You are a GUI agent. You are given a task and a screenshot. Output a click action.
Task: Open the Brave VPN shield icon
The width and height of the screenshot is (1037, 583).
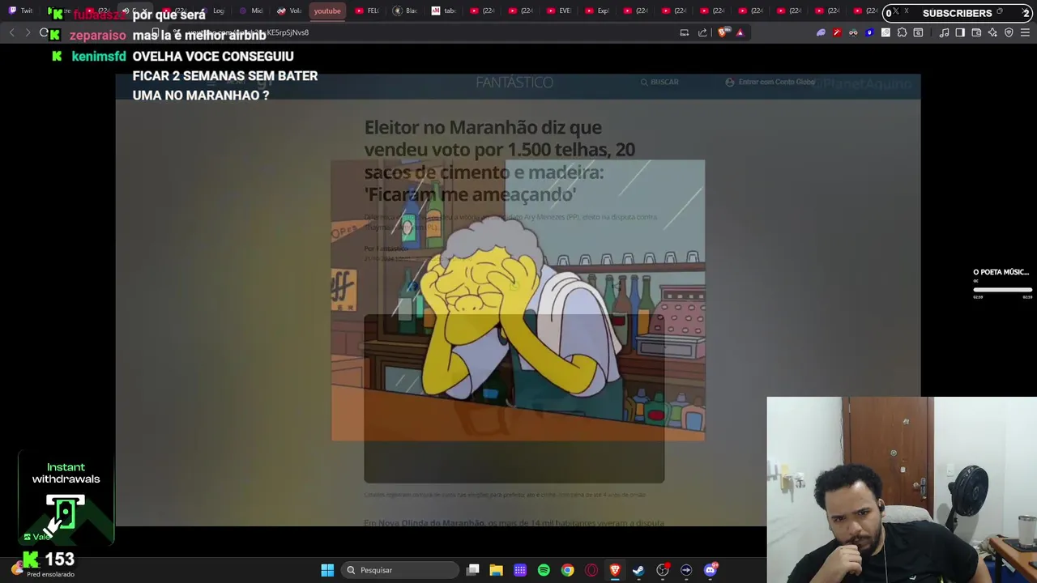pos(1009,32)
